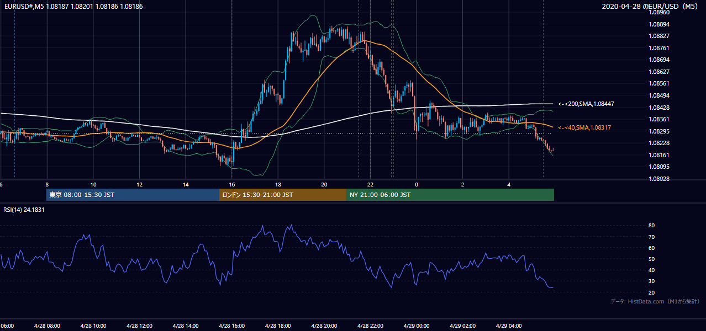Click the RSI scale value 80
Viewport: 706px width, 331px height.
coord(652,226)
